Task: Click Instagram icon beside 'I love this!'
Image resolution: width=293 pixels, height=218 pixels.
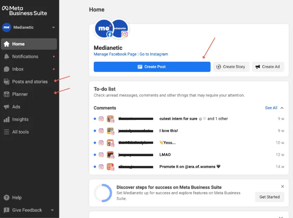Action: (101, 131)
